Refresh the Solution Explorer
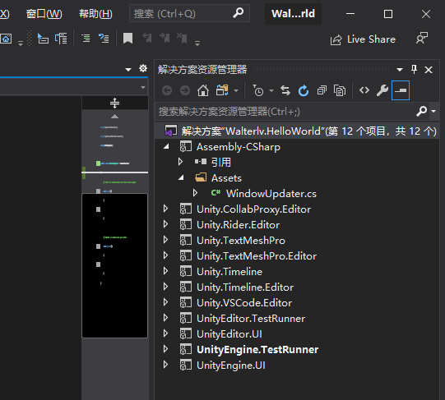The height and width of the screenshot is (400, 445). [x=304, y=90]
